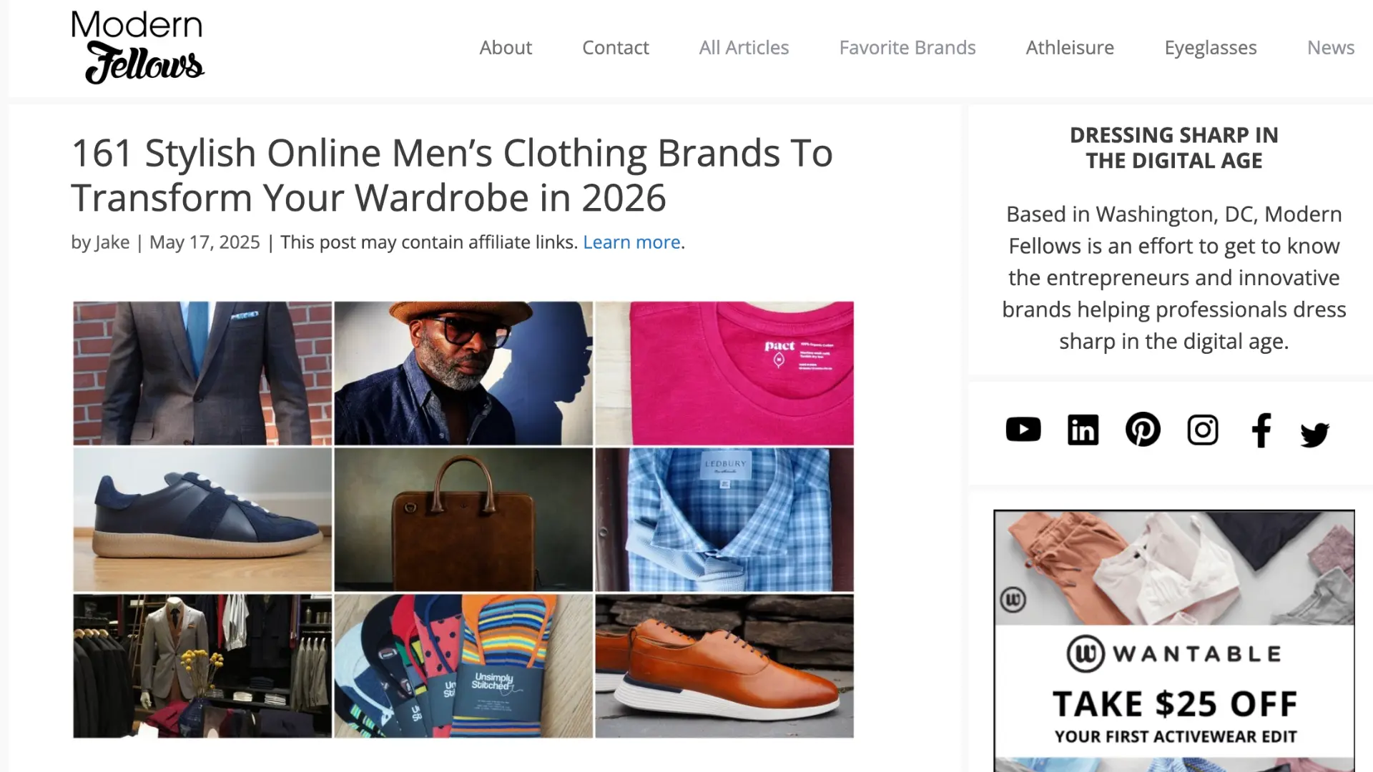Select the Athleisure navigation item
The image size is (1373, 772).
(1070, 47)
